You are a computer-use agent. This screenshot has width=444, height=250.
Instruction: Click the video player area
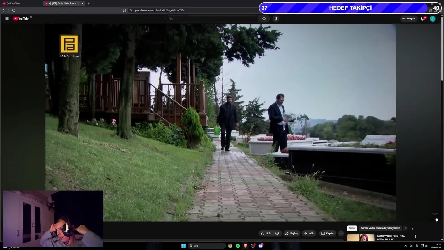[x=221, y=122]
